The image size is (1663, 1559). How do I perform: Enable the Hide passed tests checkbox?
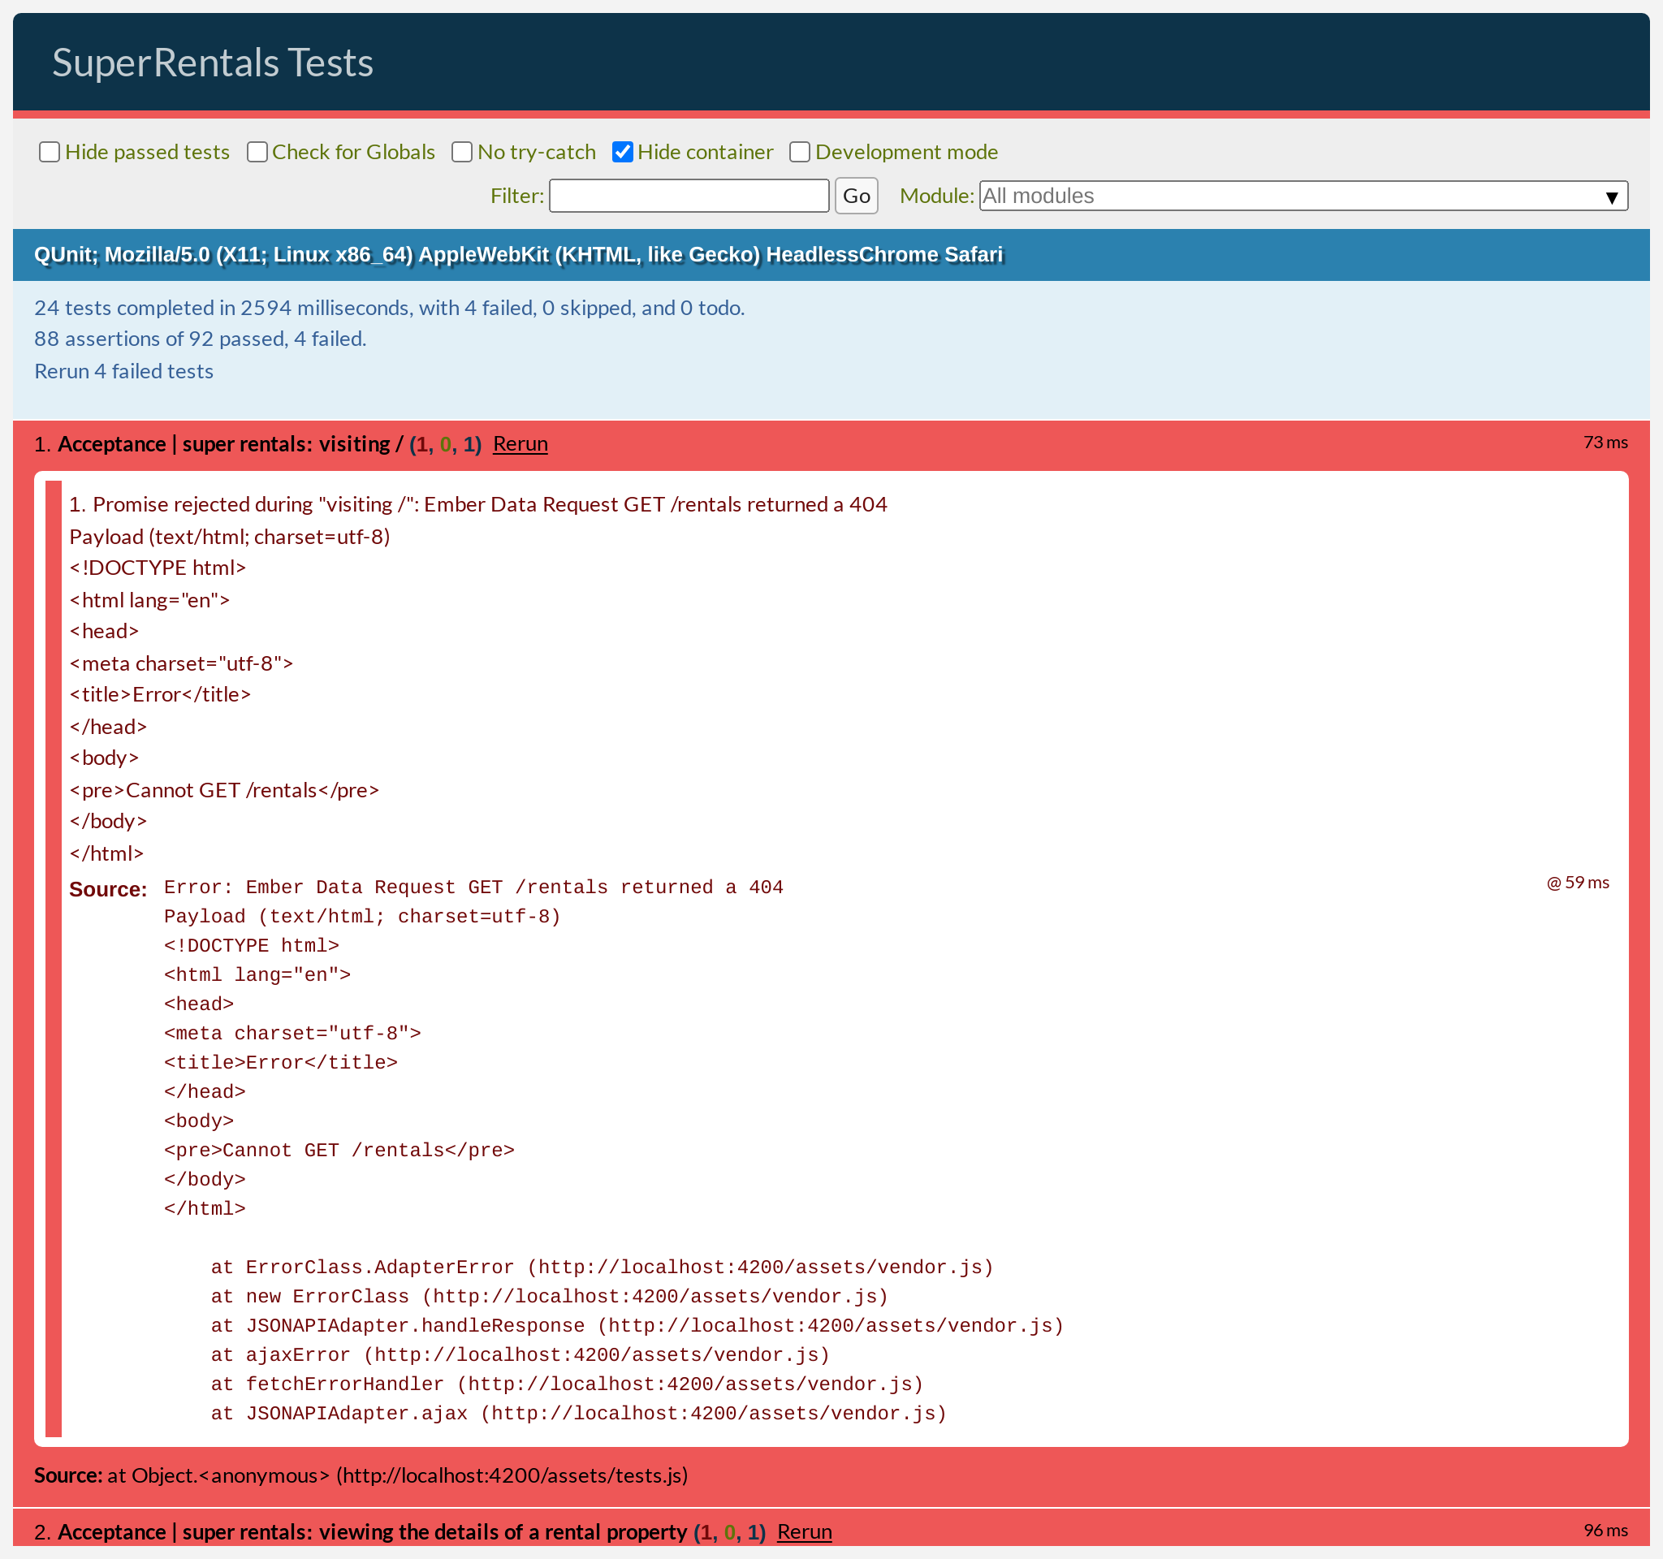[x=50, y=152]
